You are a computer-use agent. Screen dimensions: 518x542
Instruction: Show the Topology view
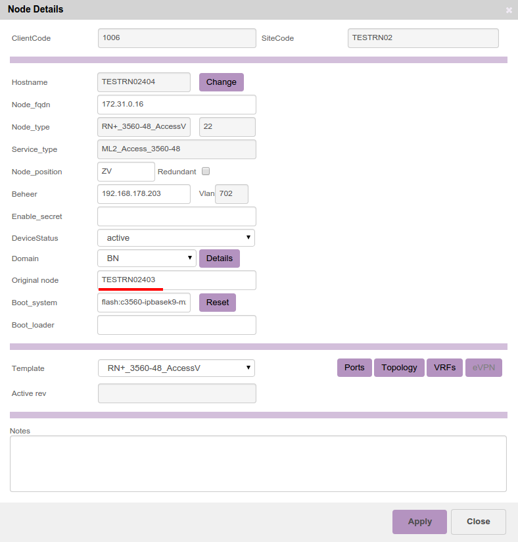point(399,368)
